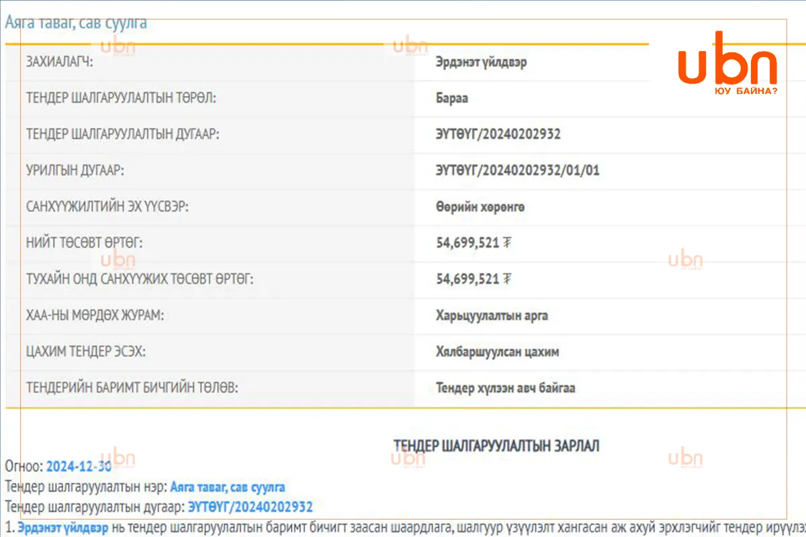806x537 pixels.
Task: Click the ТЕНДЕР ШАЛГАРУУЛАЛТЫН ЗАРЛАЛ section heading
Action: [x=496, y=446]
